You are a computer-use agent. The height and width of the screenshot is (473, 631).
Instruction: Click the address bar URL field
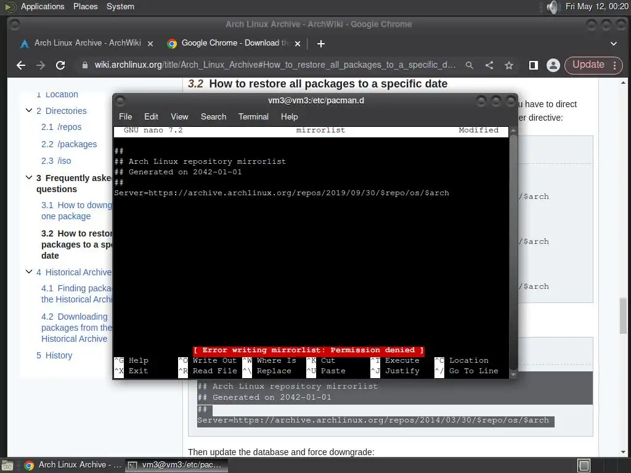pos(274,65)
